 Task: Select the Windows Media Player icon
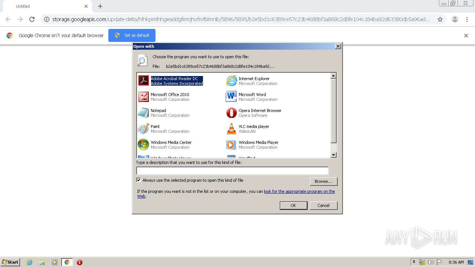231,145
